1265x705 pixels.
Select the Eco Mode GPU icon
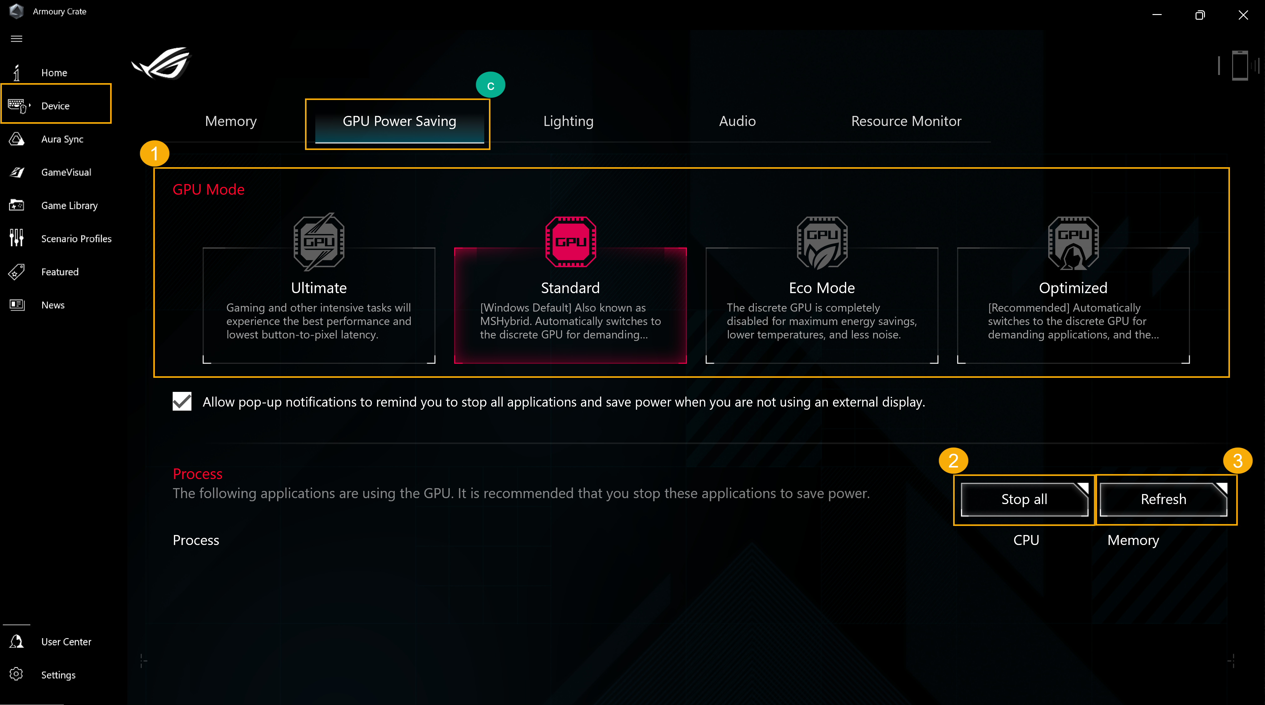click(822, 241)
